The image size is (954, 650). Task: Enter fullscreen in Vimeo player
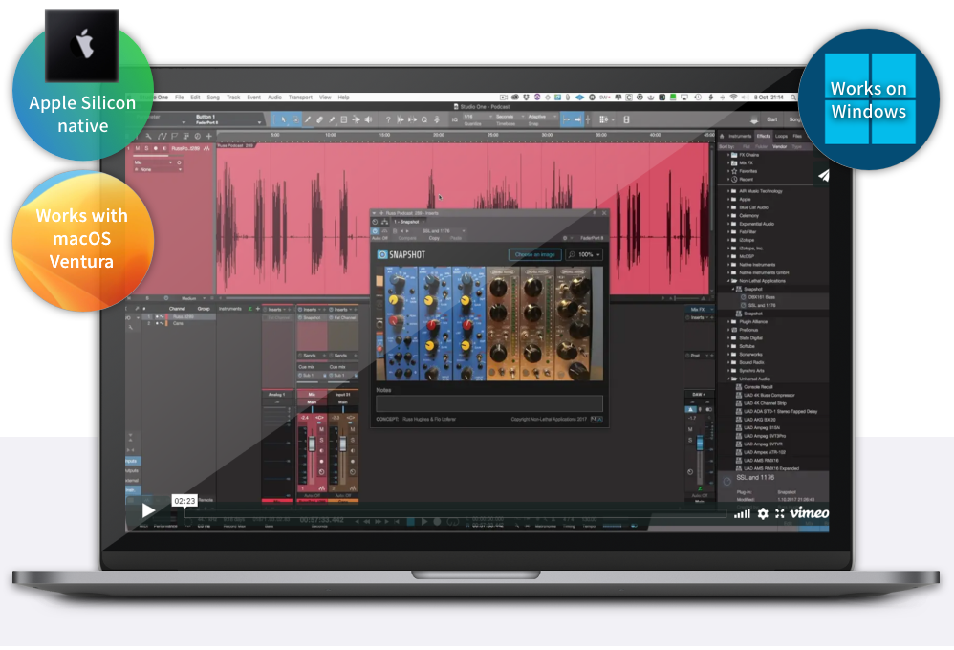coord(779,513)
